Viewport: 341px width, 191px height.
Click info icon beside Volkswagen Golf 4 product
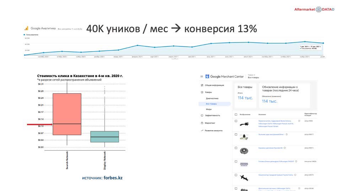299,189
